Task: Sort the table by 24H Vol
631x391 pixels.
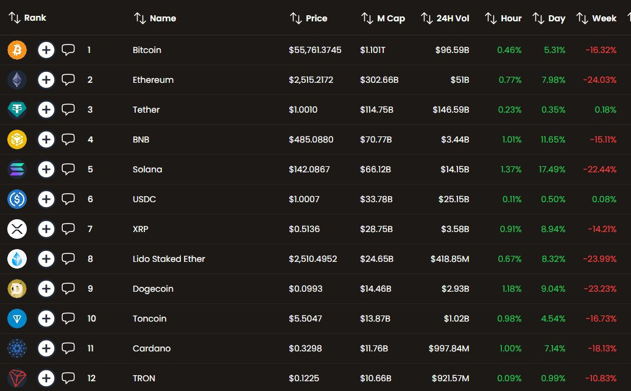Action: 445,18
